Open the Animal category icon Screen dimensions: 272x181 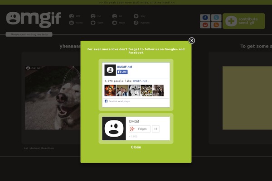click(x=72, y=23)
